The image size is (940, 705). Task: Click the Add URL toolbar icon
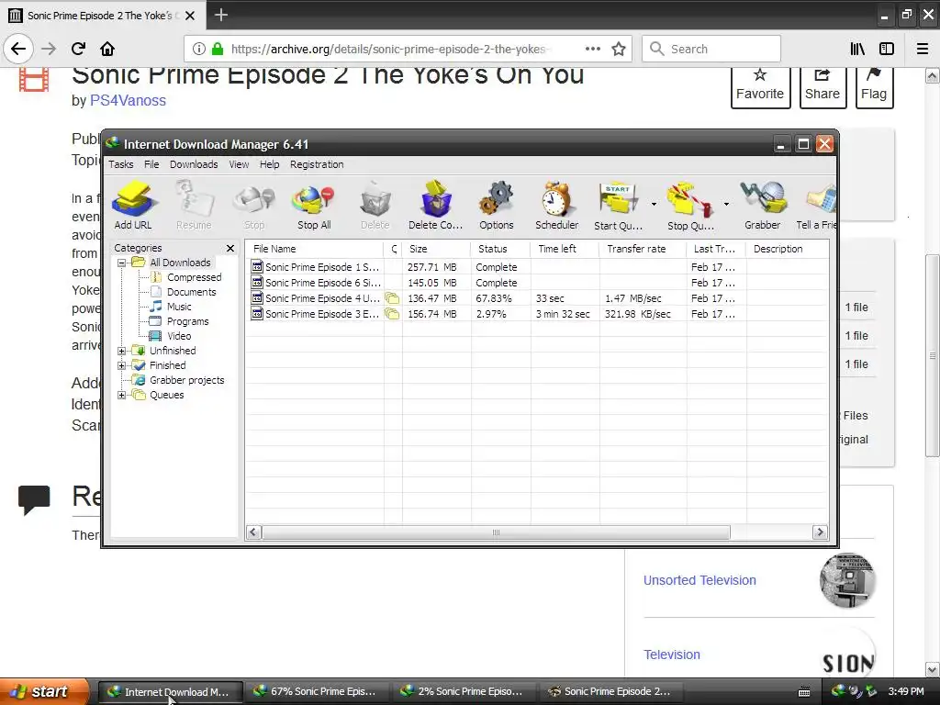133,206
